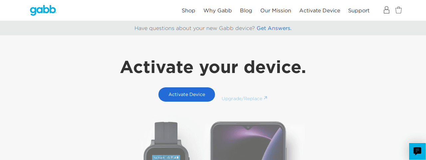
Task: Click the Get Answers link
Action: click(274, 28)
